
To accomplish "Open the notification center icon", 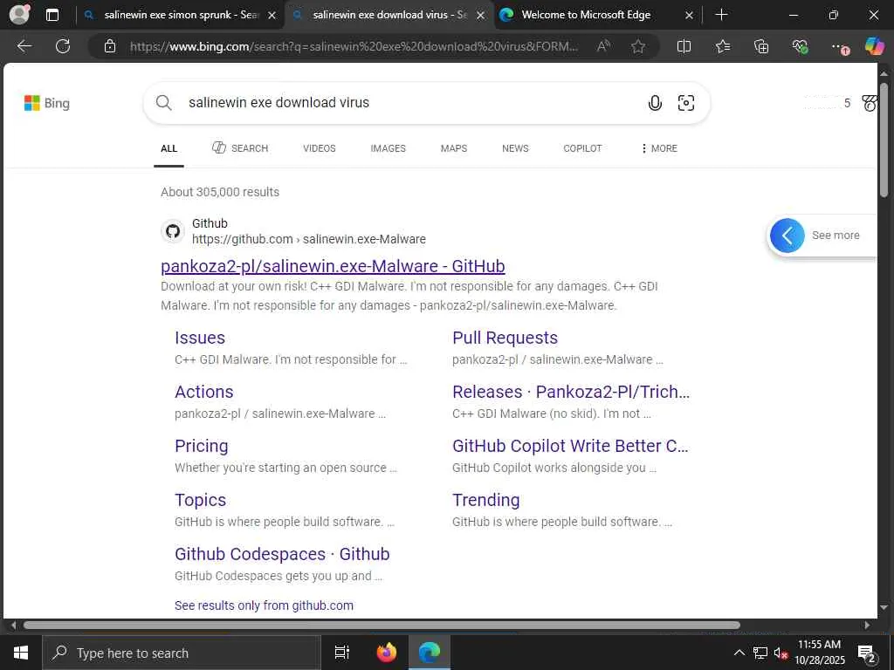I will [x=866, y=653].
